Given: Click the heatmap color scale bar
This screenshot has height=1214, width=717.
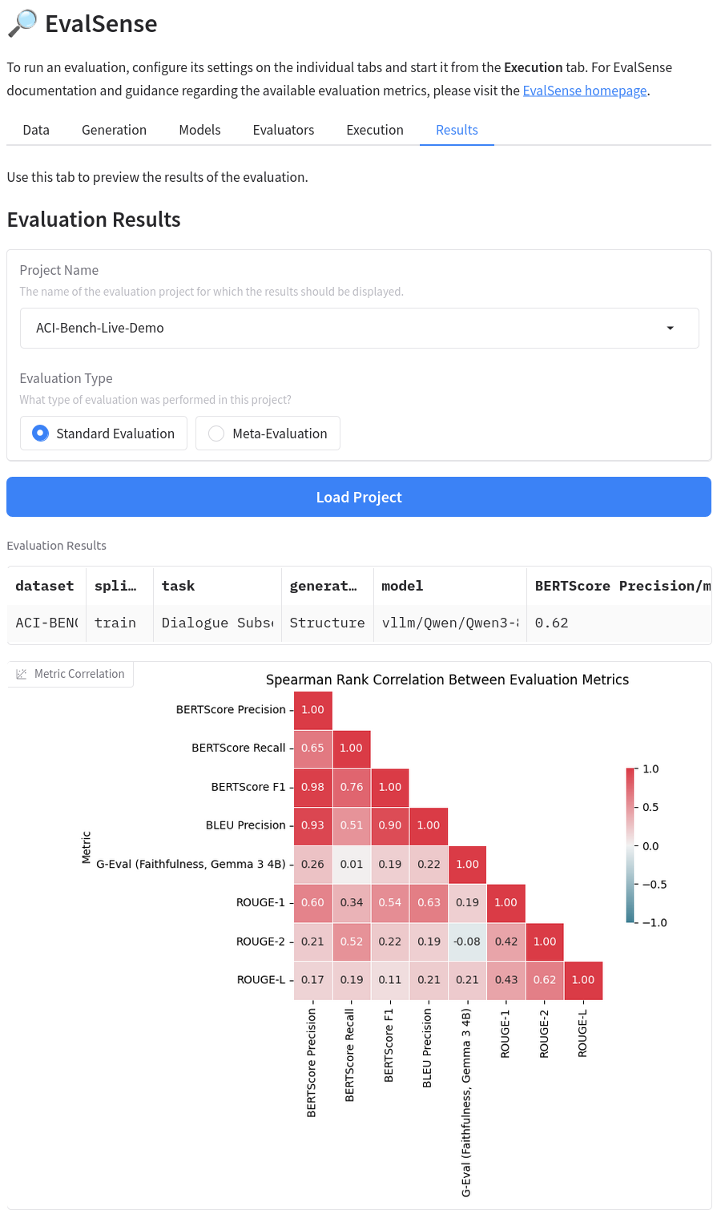Looking at the screenshot, I should click(x=630, y=845).
